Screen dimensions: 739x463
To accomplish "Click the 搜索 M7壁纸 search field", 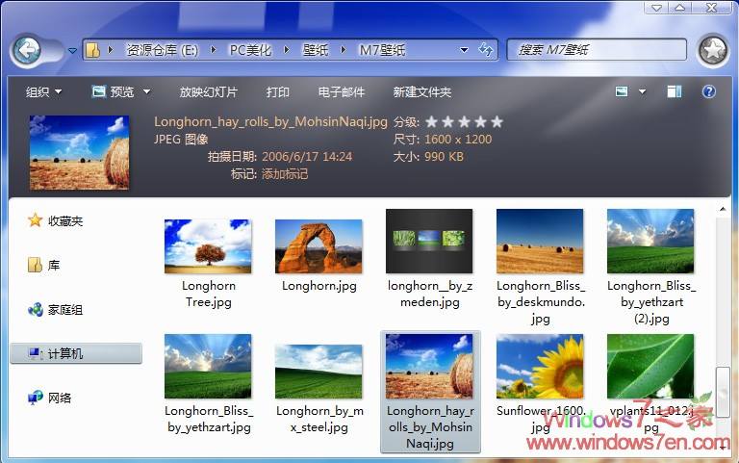I will 597,49.
